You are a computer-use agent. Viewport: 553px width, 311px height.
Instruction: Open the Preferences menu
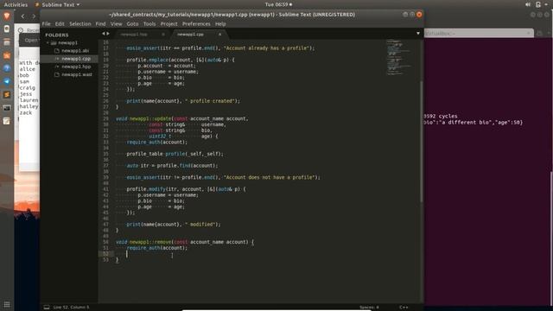(x=196, y=24)
